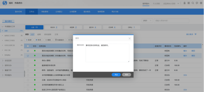Select the 已办结 4 status tab
This screenshot has width=204, height=92.
click(x=112, y=27)
